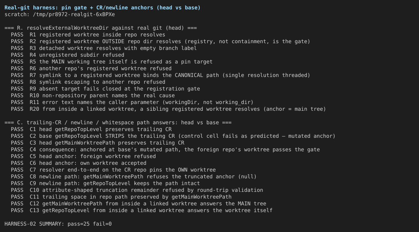Click the section C trailing-CR header
This screenshot has width=419, height=232.
point(118,123)
